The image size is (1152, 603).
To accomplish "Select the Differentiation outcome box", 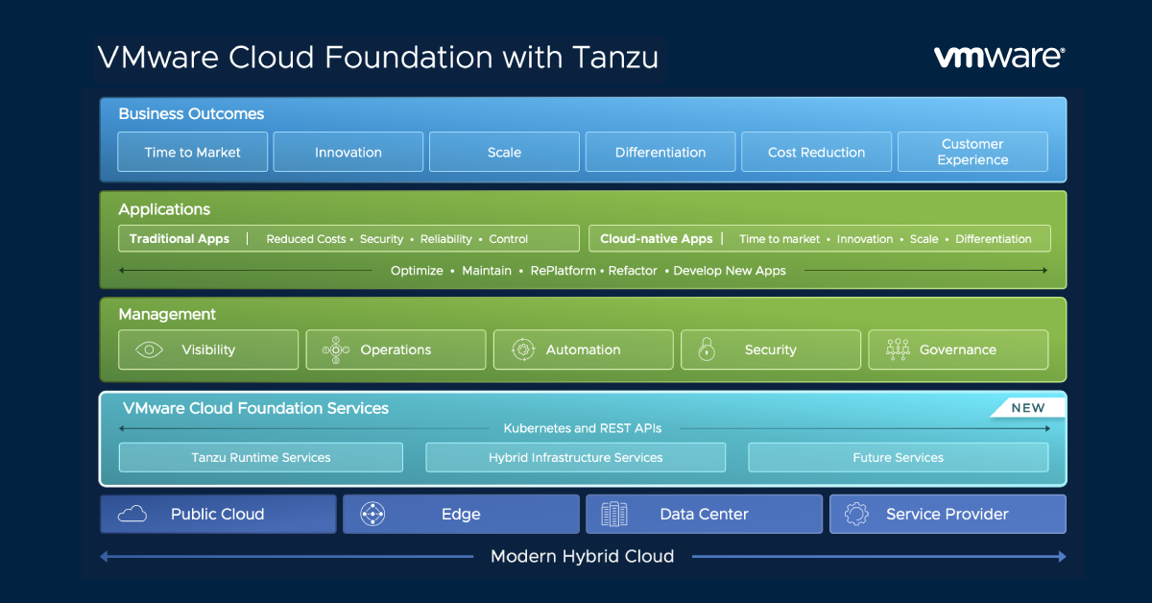I will [x=660, y=152].
